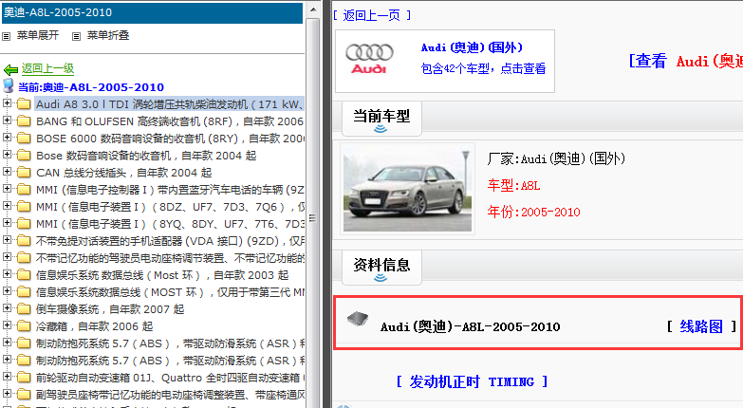Click the 返回上一页 link
This screenshot has width=743, height=408.
pyautogui.click(x=372, y=15)
